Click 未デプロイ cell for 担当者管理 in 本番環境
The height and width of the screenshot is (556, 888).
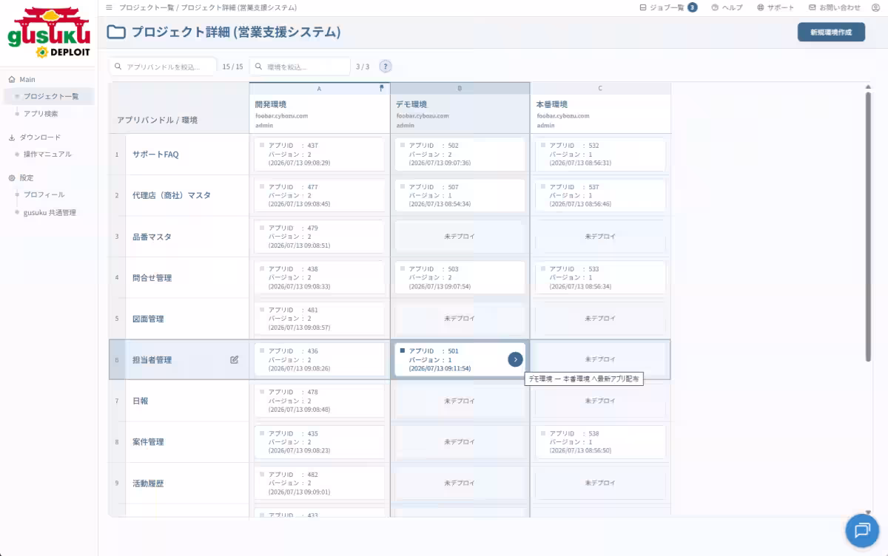point(600,360)
